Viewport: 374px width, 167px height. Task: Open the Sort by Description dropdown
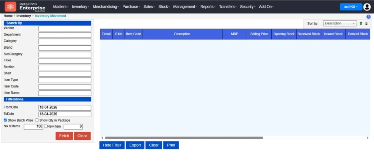[340, 23]
